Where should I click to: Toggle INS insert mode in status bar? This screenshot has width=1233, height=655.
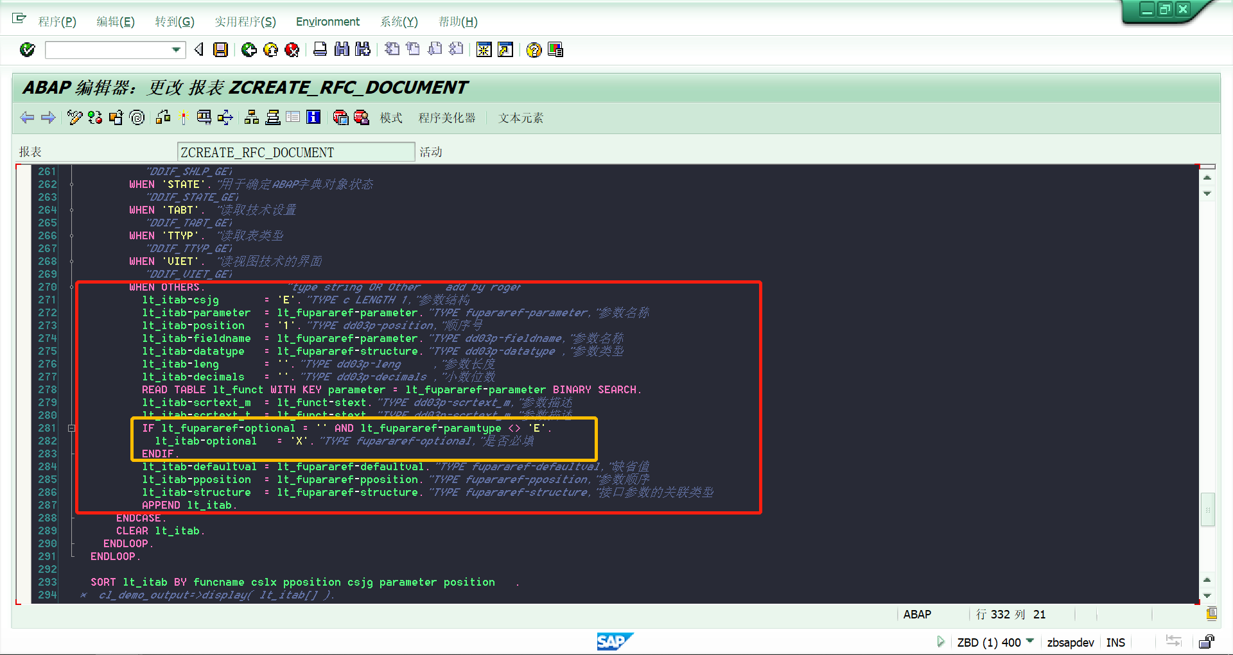[1115, 642]
